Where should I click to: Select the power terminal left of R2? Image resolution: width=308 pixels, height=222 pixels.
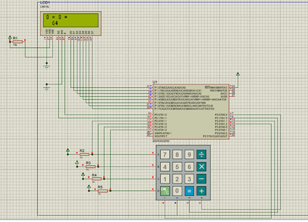68,151
